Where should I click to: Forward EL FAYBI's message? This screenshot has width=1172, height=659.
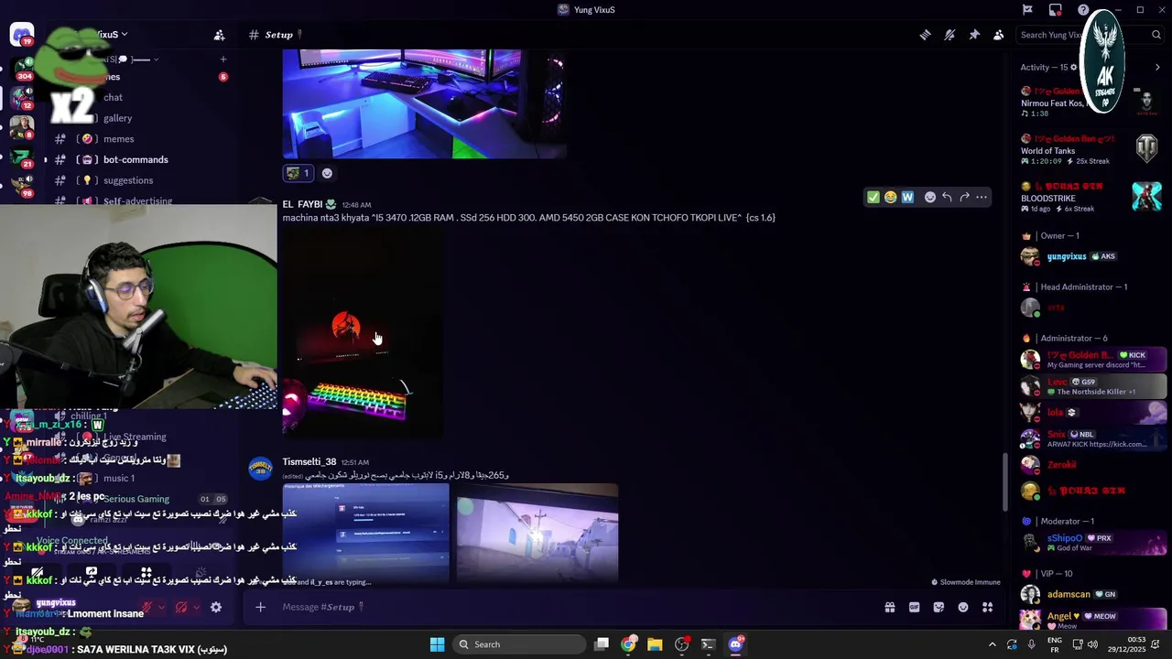964,197
